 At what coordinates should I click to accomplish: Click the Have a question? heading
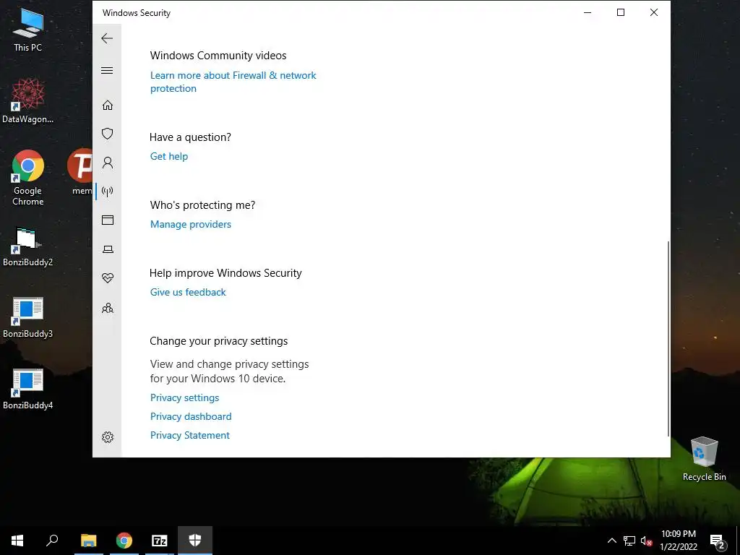190,137
